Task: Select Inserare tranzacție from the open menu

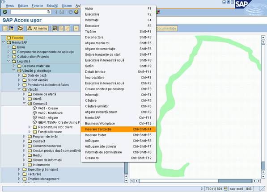Action: click(118, 129)
